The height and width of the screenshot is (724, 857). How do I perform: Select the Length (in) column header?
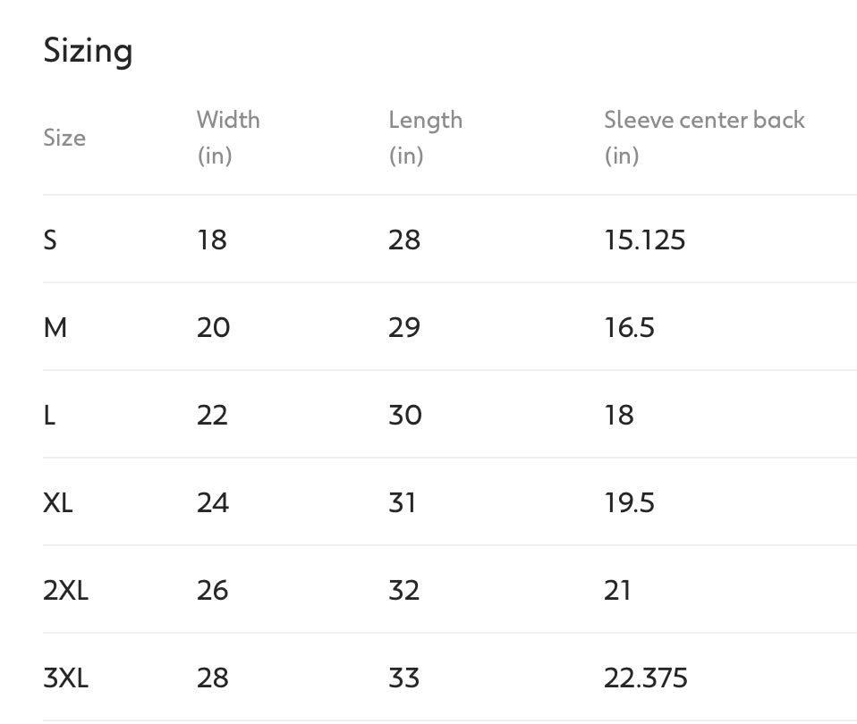(425, 137)
